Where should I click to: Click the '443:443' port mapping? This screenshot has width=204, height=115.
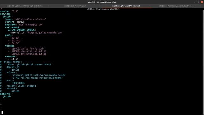point(16,41)
